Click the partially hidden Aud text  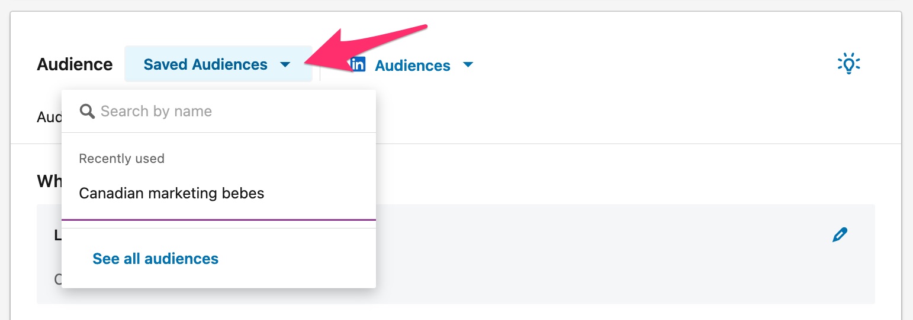tap(49, 117)
